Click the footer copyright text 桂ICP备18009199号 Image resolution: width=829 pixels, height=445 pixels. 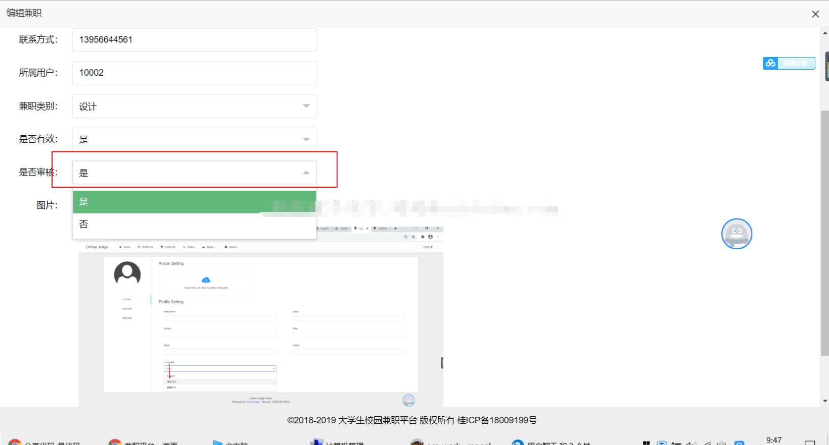pyautogui.click(x=497, y=420)
